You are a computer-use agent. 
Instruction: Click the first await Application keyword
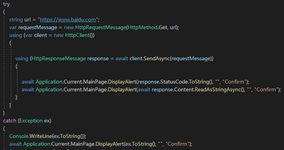28,82
